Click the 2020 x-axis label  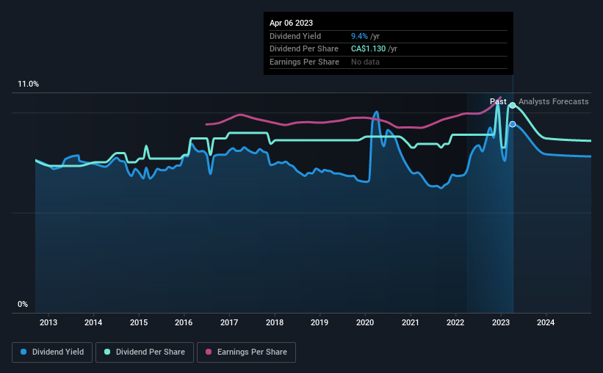[x=365, y=322]
